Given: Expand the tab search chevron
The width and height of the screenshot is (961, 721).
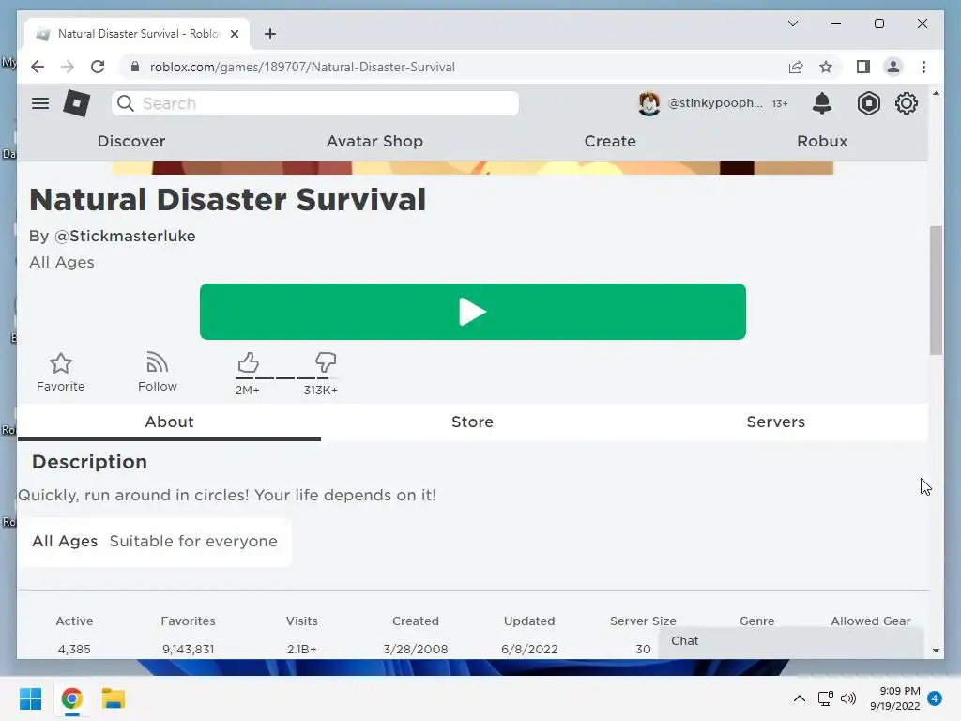Looking at the screenshot, I should (x=792, y=23).
